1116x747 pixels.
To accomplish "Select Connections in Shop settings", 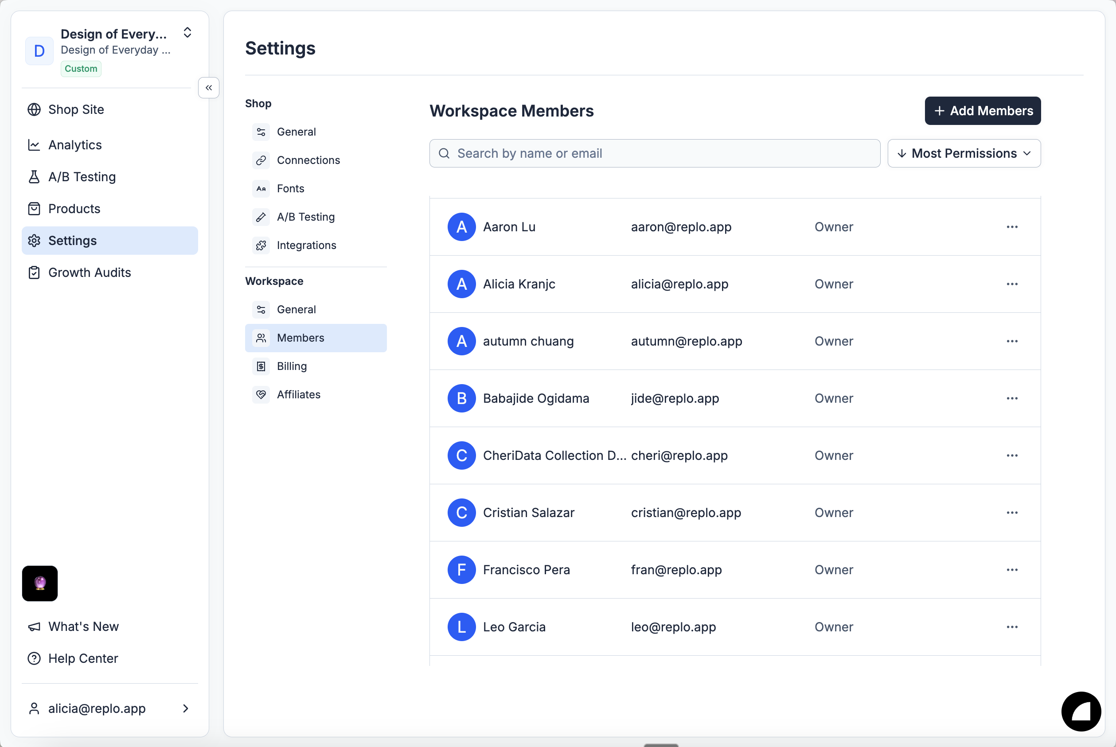I will pyautogui.click(x=308, y=160).
